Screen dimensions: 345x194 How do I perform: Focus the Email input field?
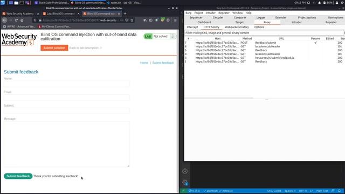coord(67,97)
